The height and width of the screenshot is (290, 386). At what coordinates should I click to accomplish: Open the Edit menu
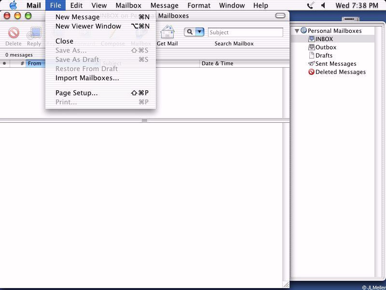tap(76, 5)
